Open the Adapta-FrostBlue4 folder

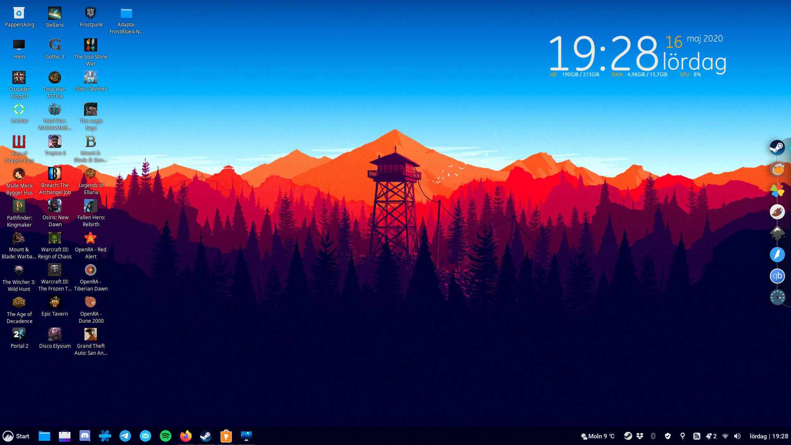pyautogui.click(x=126, y=21)
